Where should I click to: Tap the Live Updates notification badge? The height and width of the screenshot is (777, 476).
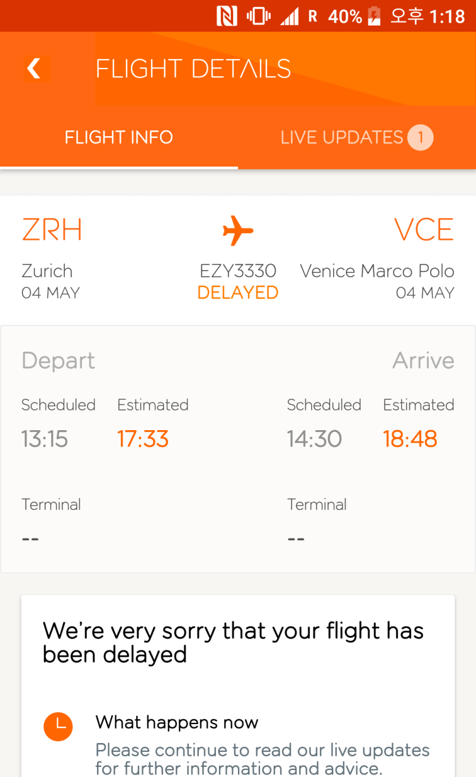[420, 138]
